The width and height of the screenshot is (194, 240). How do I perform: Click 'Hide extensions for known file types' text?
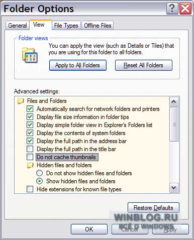(x=79, y=189)
